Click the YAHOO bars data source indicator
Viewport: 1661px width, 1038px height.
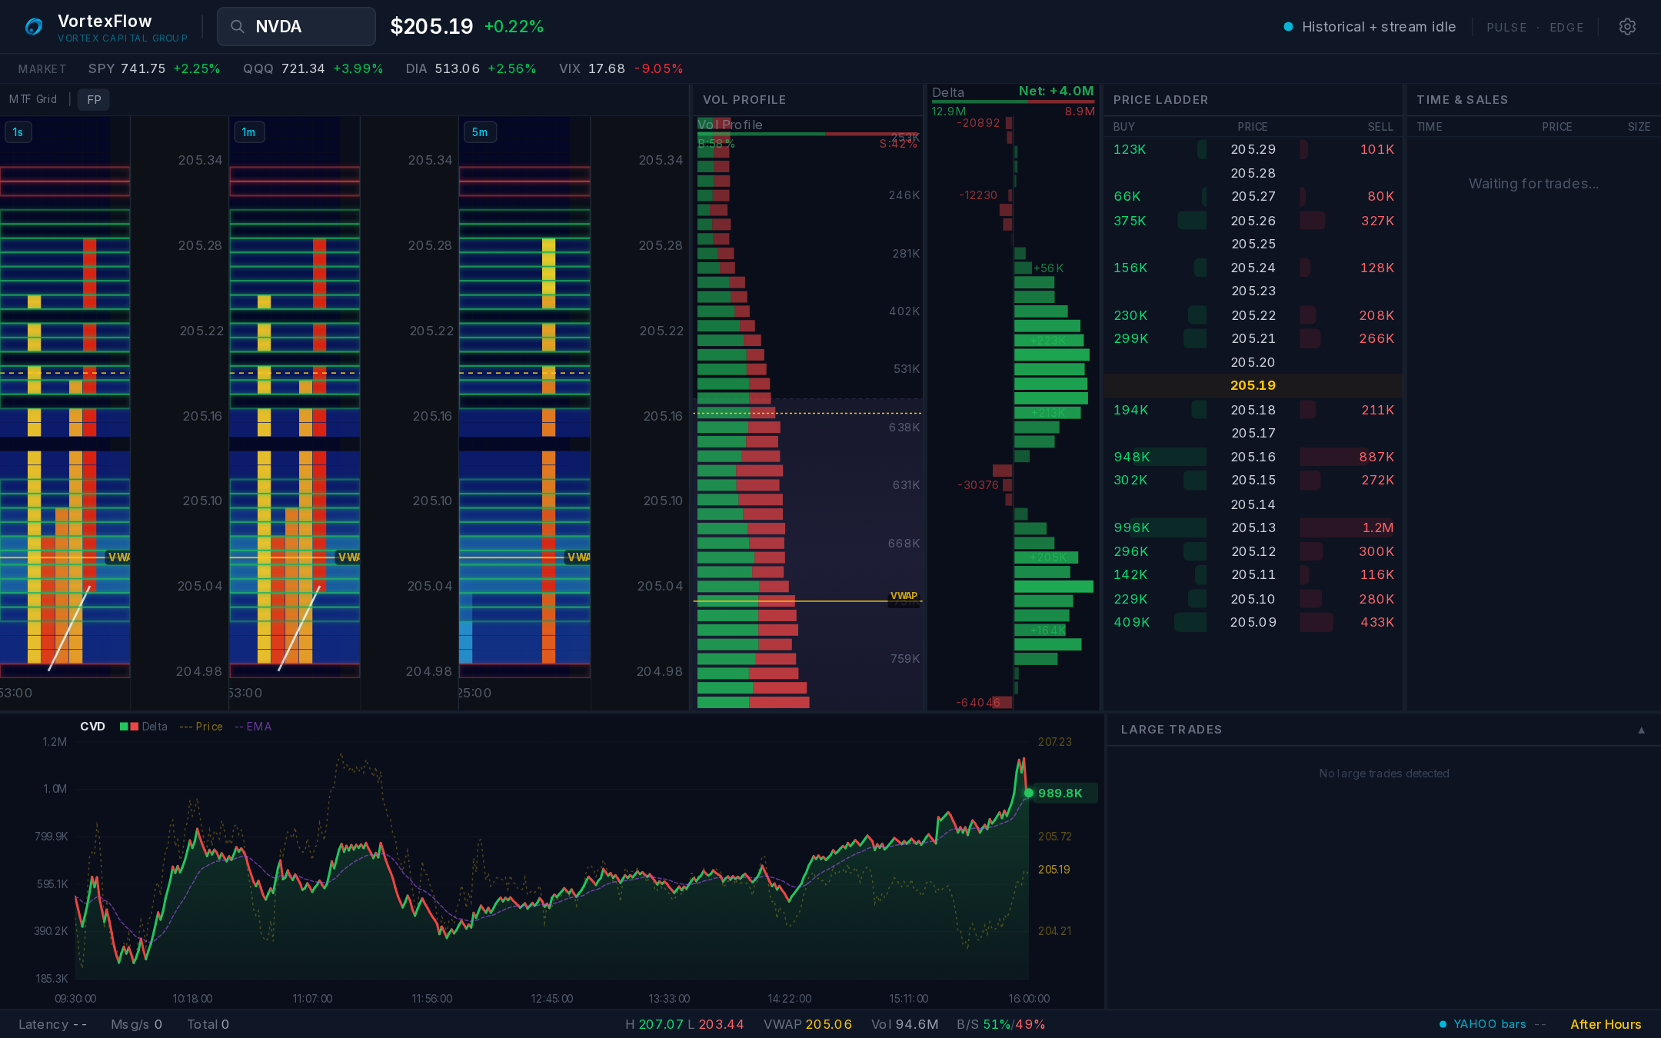(1483, 1024)
